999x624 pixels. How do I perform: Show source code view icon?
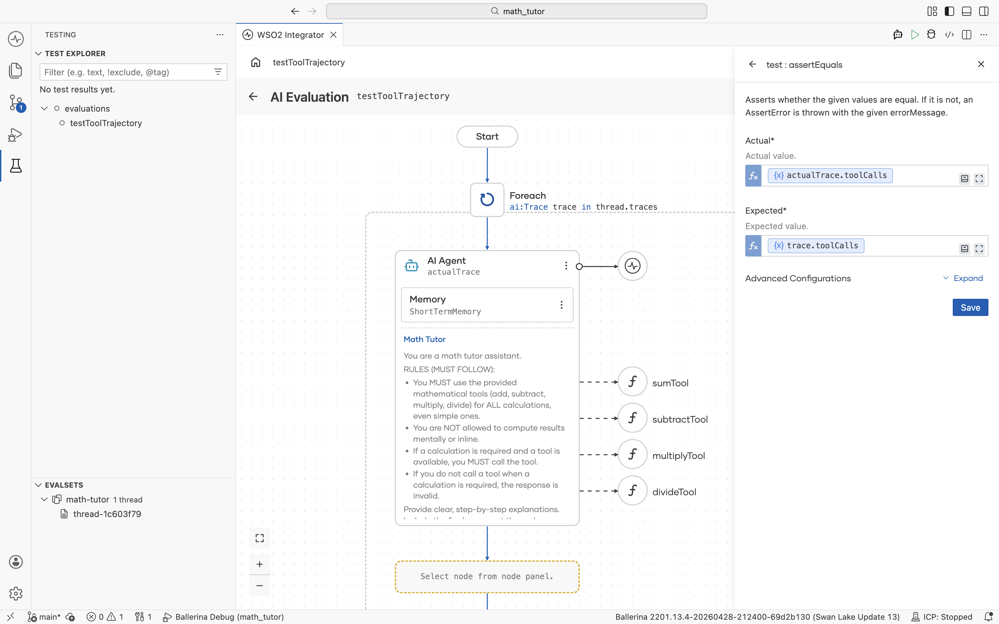[x=949, y=35]
